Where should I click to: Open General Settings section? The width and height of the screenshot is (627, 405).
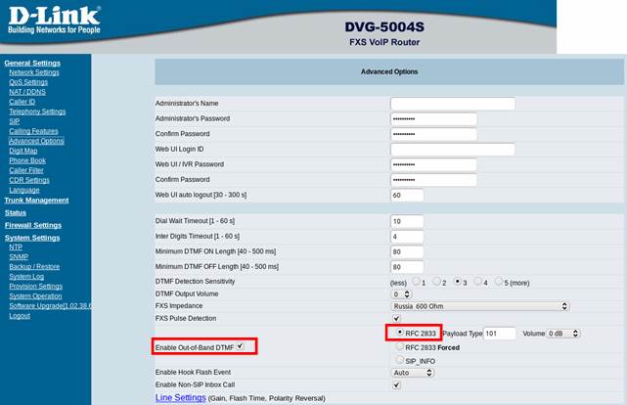coord(32,63)
